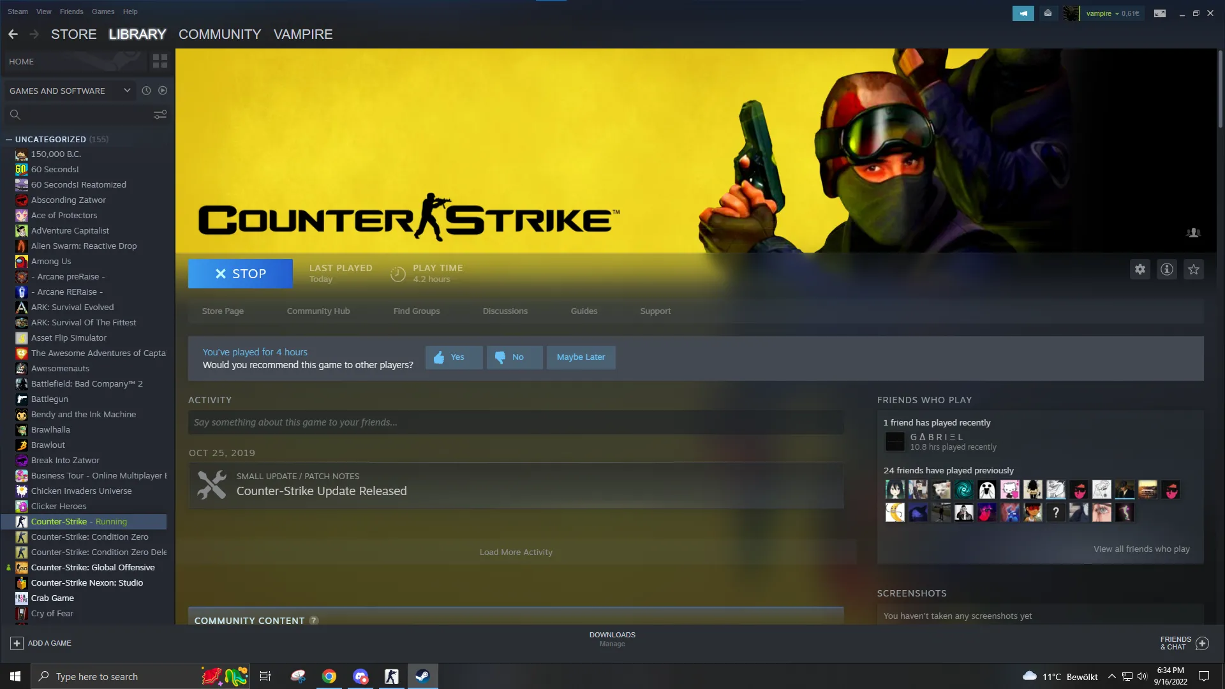1225x689 pixels.
Task: Switch to the Store tab
Action: [74, 34]
